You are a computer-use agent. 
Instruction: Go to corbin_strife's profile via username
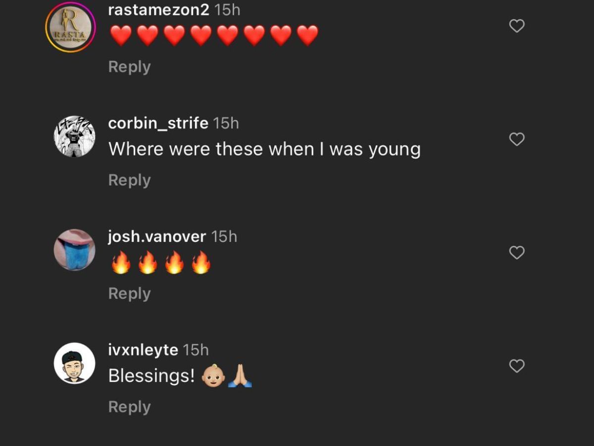coord(158,123)
